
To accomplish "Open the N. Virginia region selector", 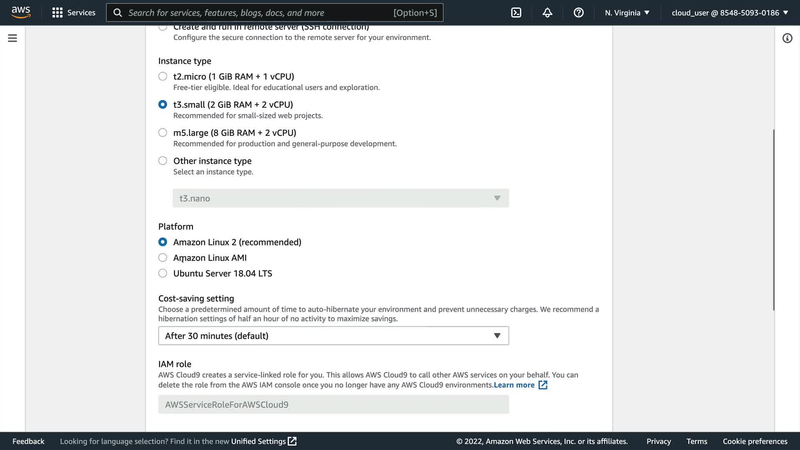I will [x=627, y=12].
